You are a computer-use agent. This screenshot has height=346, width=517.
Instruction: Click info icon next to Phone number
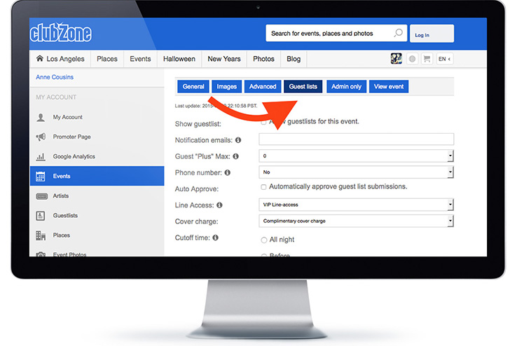coord(228,172)
